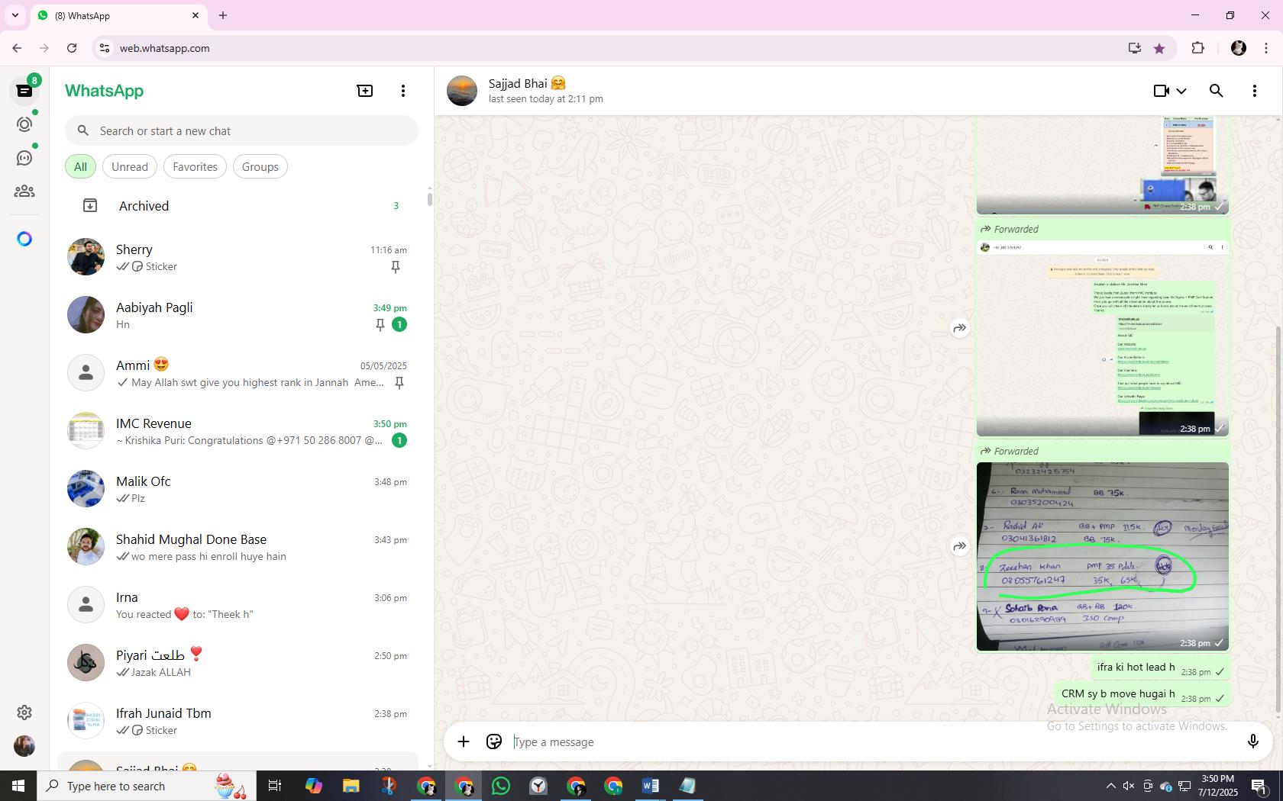Open the Status updates icon
The height and width of the screenshot is (801, 1283).
(24, 124)
